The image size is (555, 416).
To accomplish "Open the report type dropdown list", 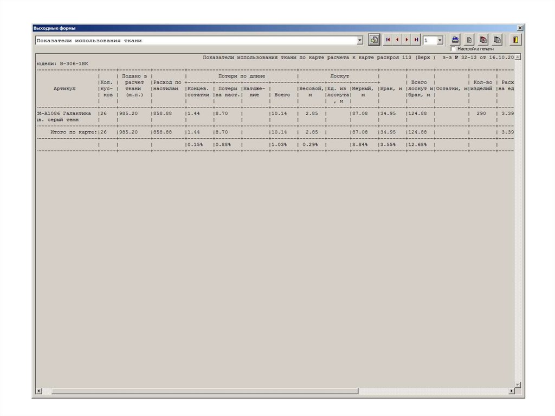I will tap(360, 41).
